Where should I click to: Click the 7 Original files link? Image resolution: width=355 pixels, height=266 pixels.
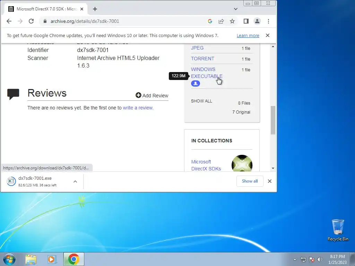click(241, 112)
